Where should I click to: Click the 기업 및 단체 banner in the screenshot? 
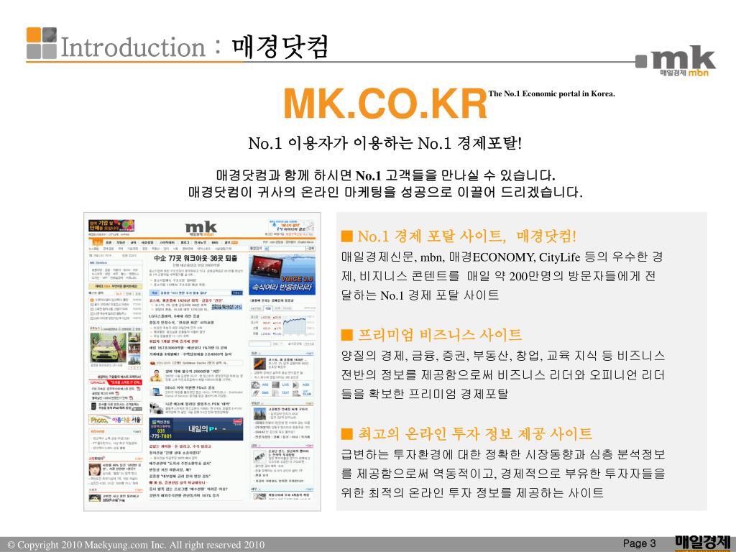point(111,226)
